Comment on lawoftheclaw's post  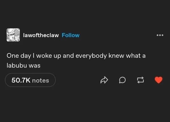[122, 80]
